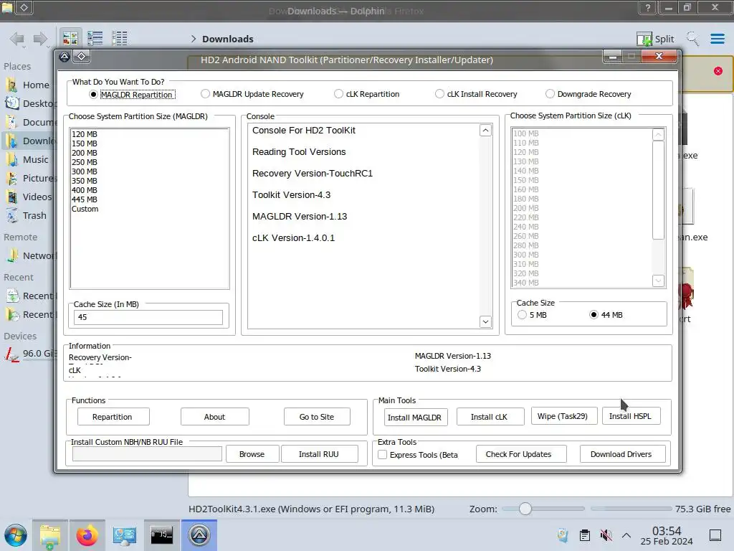Click into the Cache Size (In MB) field
Screen dimensions: 734x551
tap(148, 317)
